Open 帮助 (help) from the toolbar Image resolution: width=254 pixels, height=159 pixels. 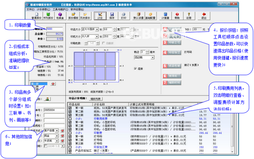(177, 16)
